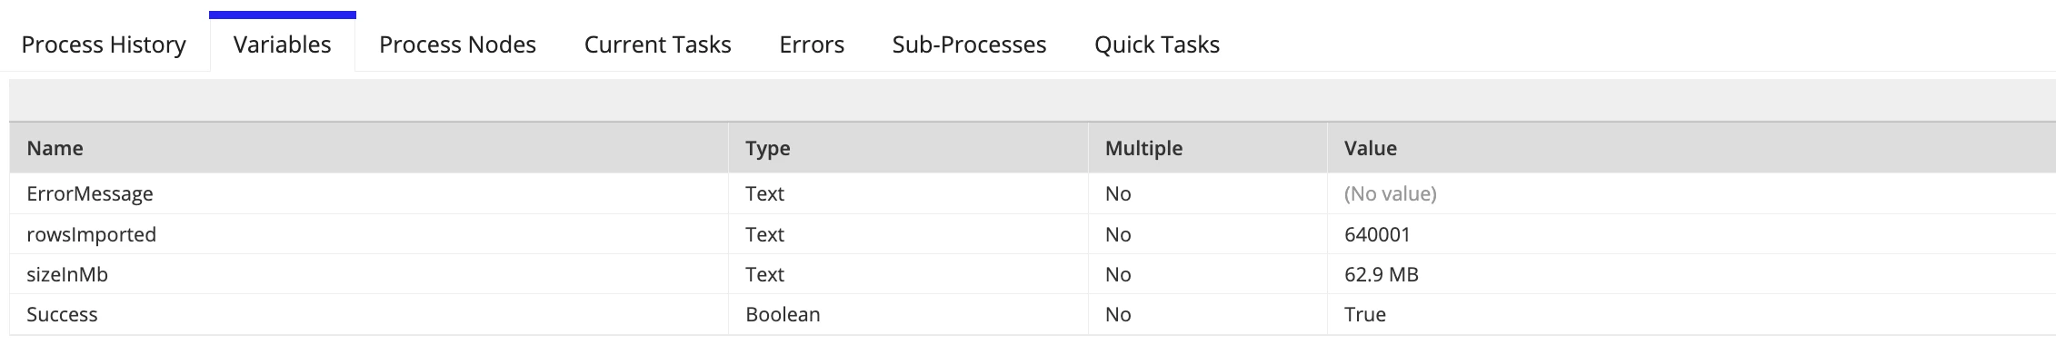Select the rowsImported variable name
Viewport: 2056px width, 345px height.
92,234
